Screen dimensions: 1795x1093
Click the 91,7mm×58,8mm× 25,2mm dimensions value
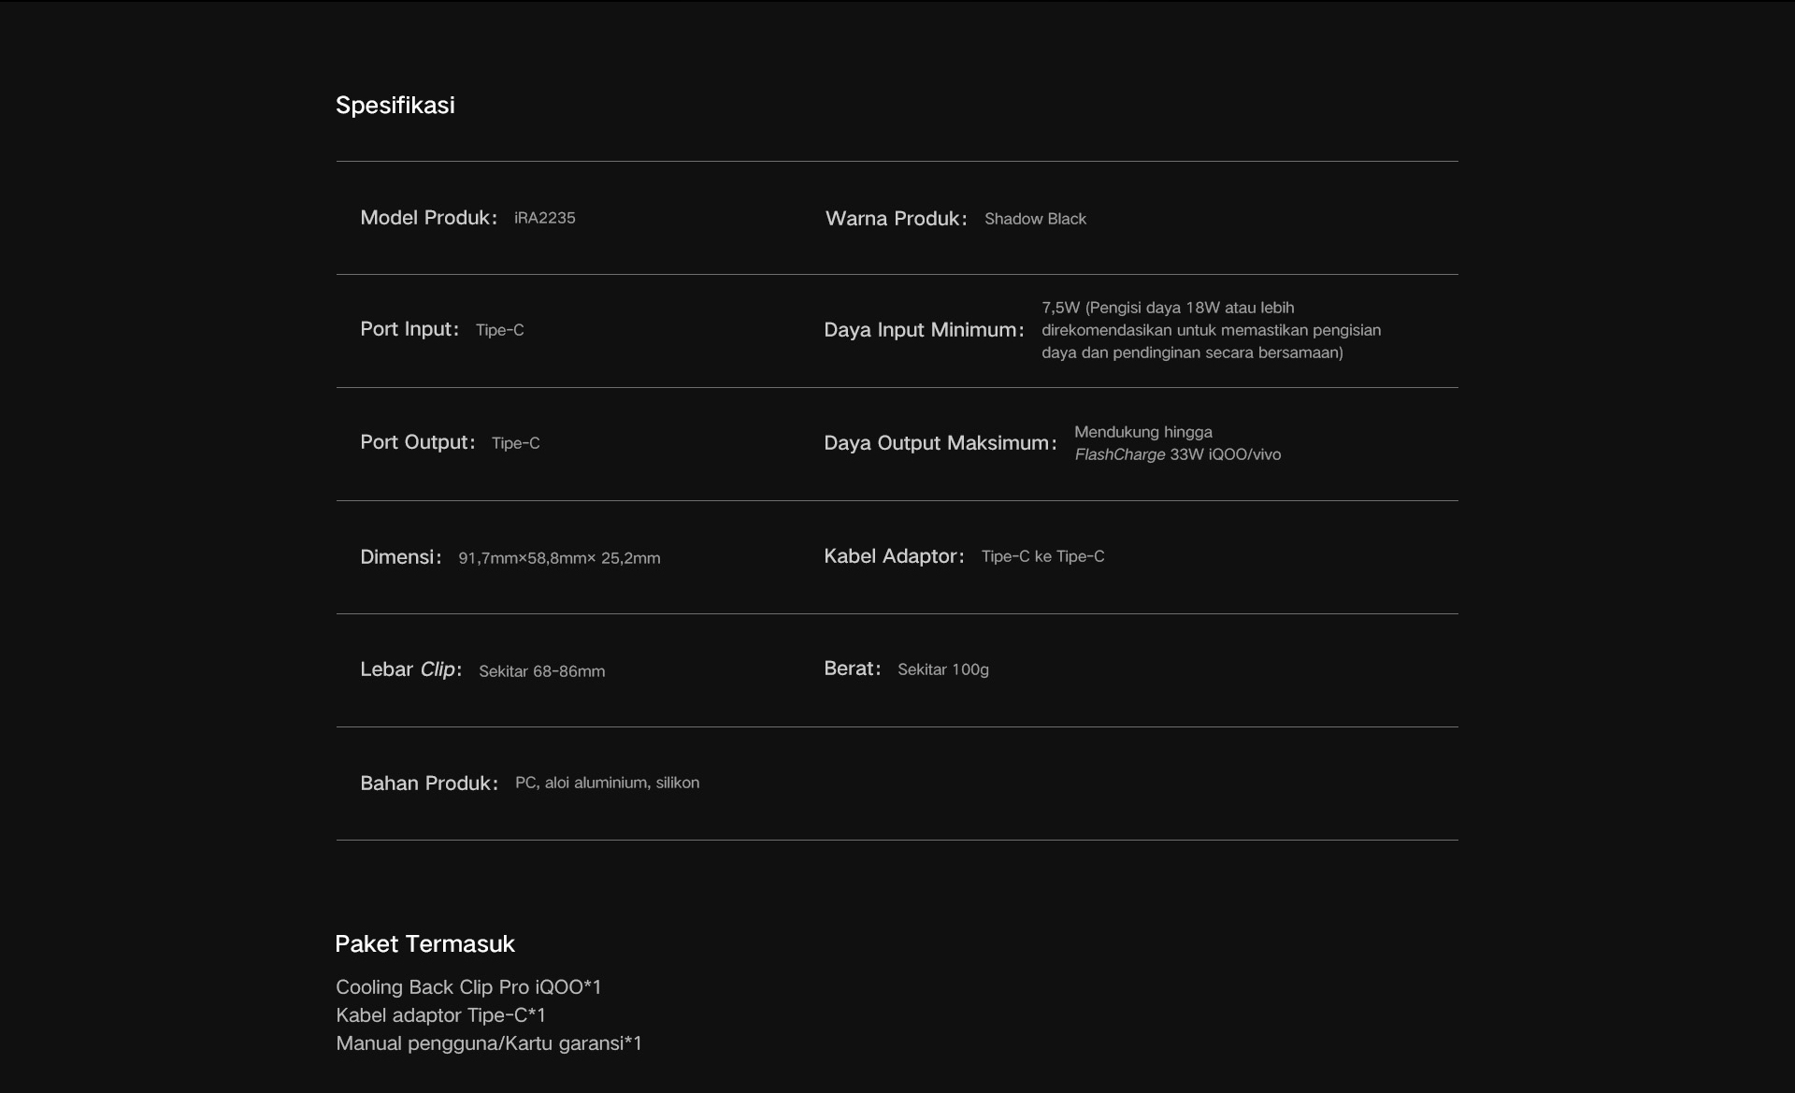point(559,558)
